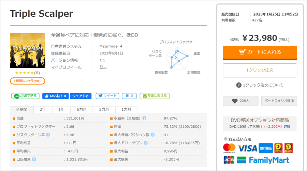
Task: Tweet with the ツイート button
Action: coord(107,96)
